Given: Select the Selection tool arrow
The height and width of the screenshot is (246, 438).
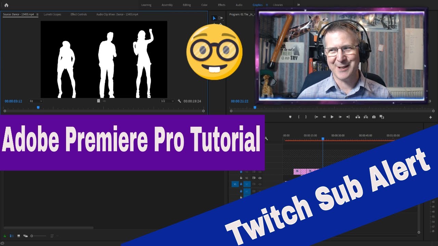Looking at the screenshot, I should tap(214, 18).
